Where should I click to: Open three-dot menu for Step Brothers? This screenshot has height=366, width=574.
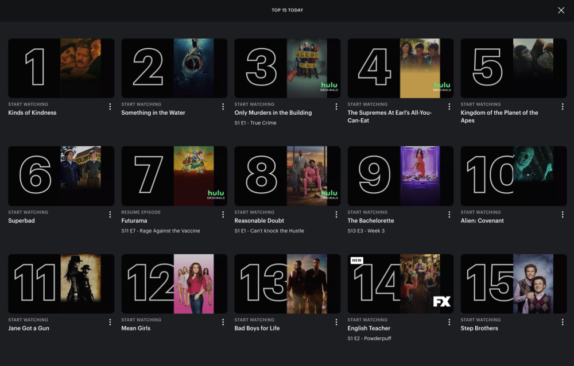(563, 322)
